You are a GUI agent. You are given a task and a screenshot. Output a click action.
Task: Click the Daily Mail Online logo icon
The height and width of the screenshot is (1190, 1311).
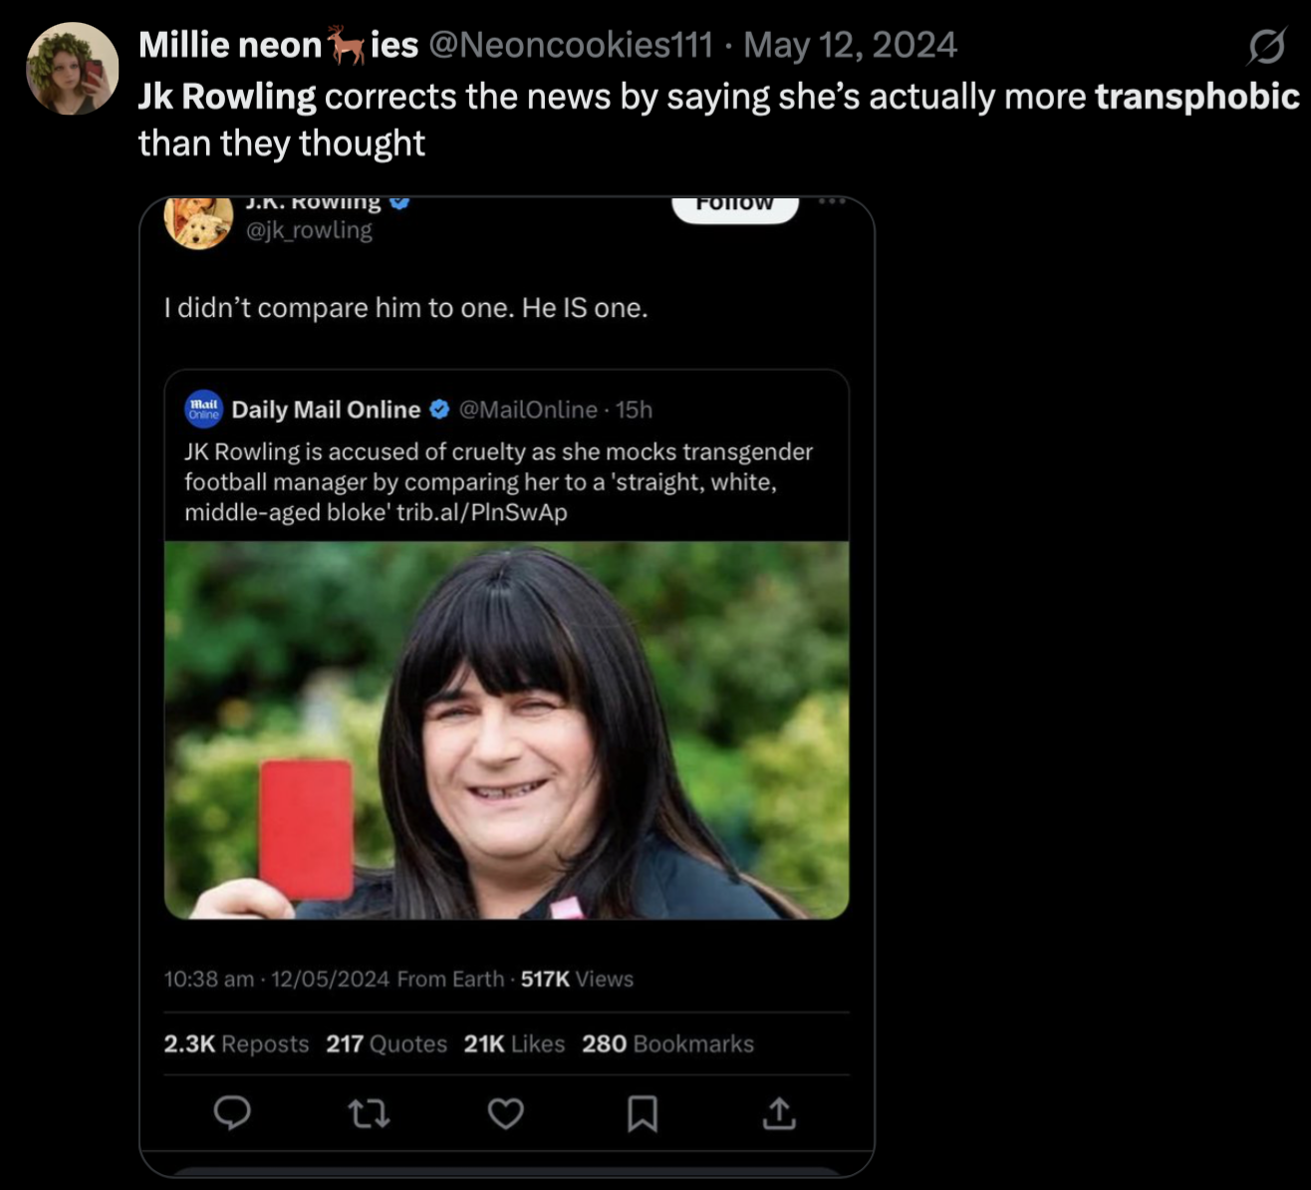coord(203,410)
